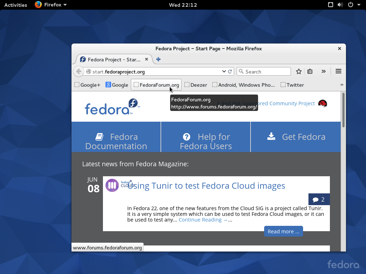Expand hidden bookmarks overflow chevron
Image resolution: width=366 pixels, height=274 pixels.
coord(342,85)
